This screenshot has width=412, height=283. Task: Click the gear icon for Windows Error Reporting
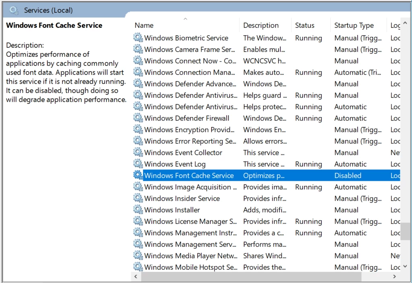138,141
